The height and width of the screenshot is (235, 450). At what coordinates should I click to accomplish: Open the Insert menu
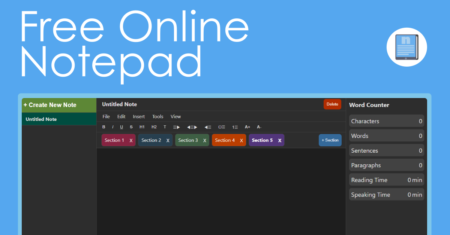(139, 116)
